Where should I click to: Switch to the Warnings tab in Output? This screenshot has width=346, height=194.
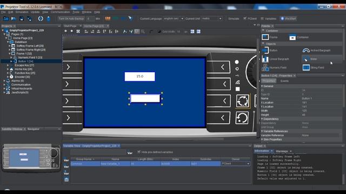coord(282,151)
